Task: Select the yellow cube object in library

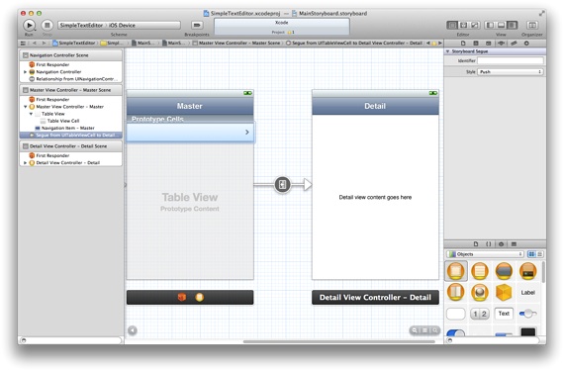Action: tap(504, 292)
